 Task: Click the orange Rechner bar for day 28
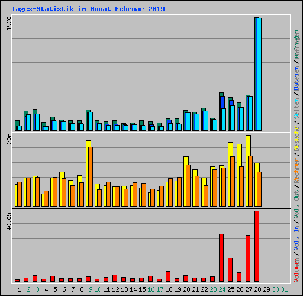[x=259, y=189]
